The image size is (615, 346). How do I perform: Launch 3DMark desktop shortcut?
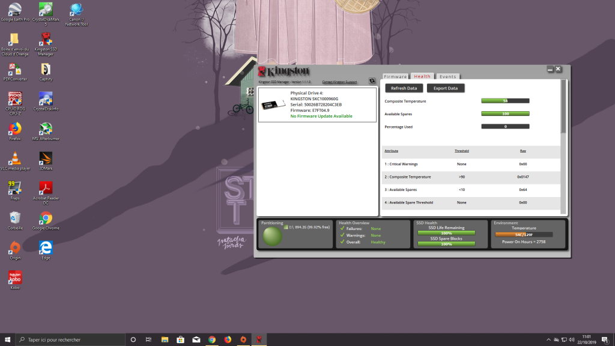tap(46, 161)
